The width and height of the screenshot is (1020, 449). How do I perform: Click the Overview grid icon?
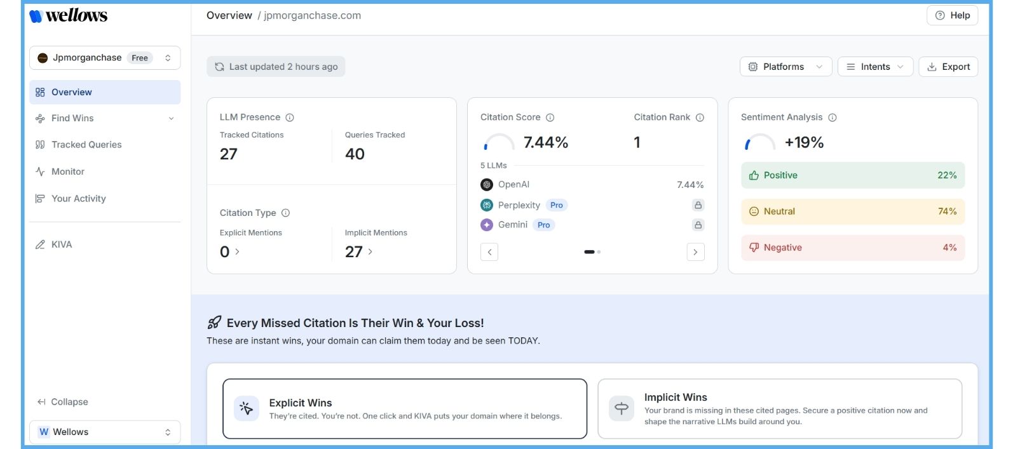(40, 92)
